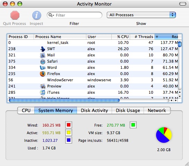Switch to the CPU tab
This screenshot has width=189, height=166.
pyautogui.click(x=26, y=110)
